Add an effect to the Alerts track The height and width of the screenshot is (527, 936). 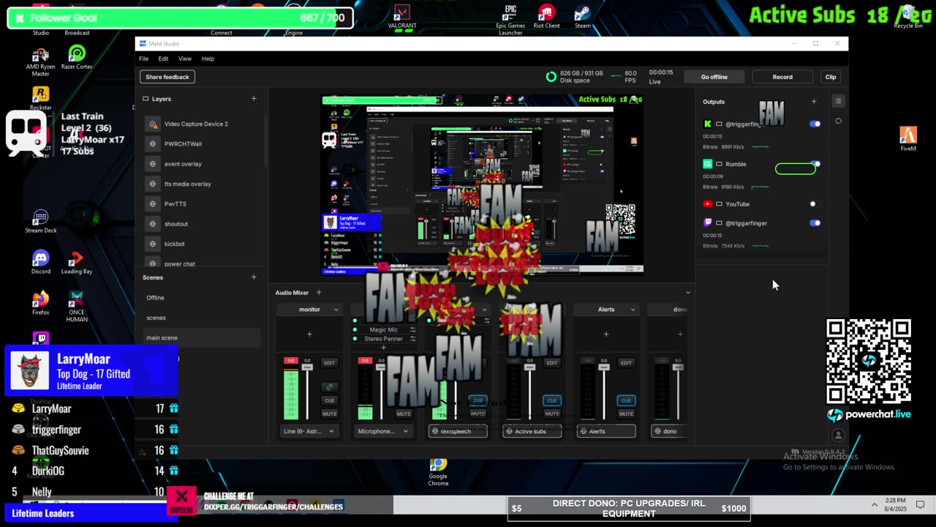click(x=605, y=334)
